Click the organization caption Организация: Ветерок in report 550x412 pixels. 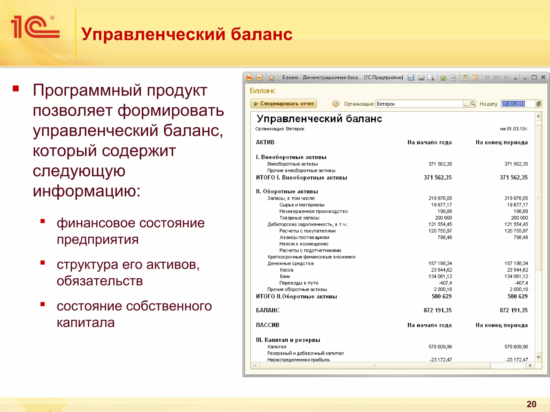(280, 129)
